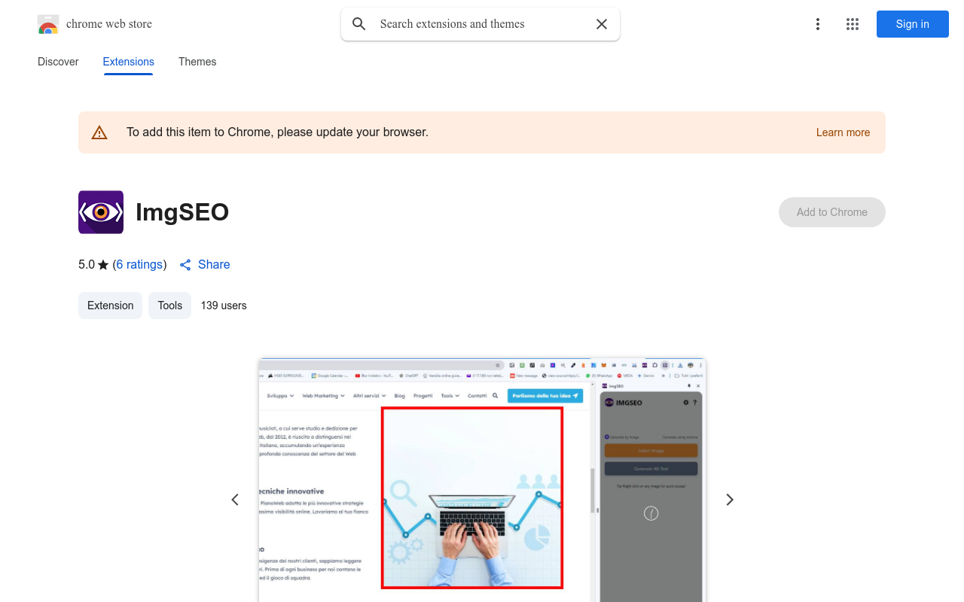Clear the search field with X icon
The width and height of the screenshot is (964, 602).
602,24
